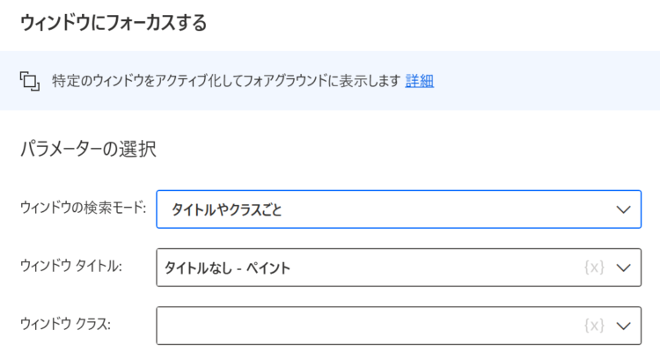Click the focus window icon in banner
Image resolution: width=660 pixels, height=359 pixels.
click(x=30, y=81)
